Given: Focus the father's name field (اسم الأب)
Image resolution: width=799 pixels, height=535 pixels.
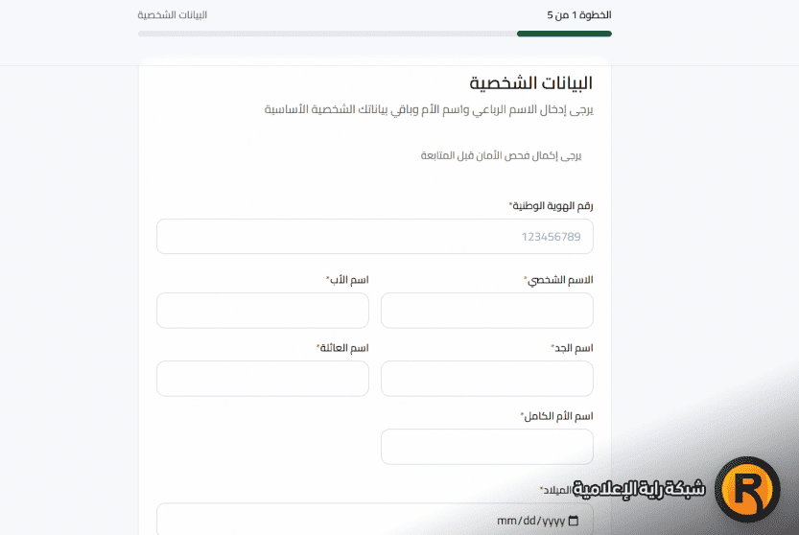Looking at the screenshot, I should point(262,311).
